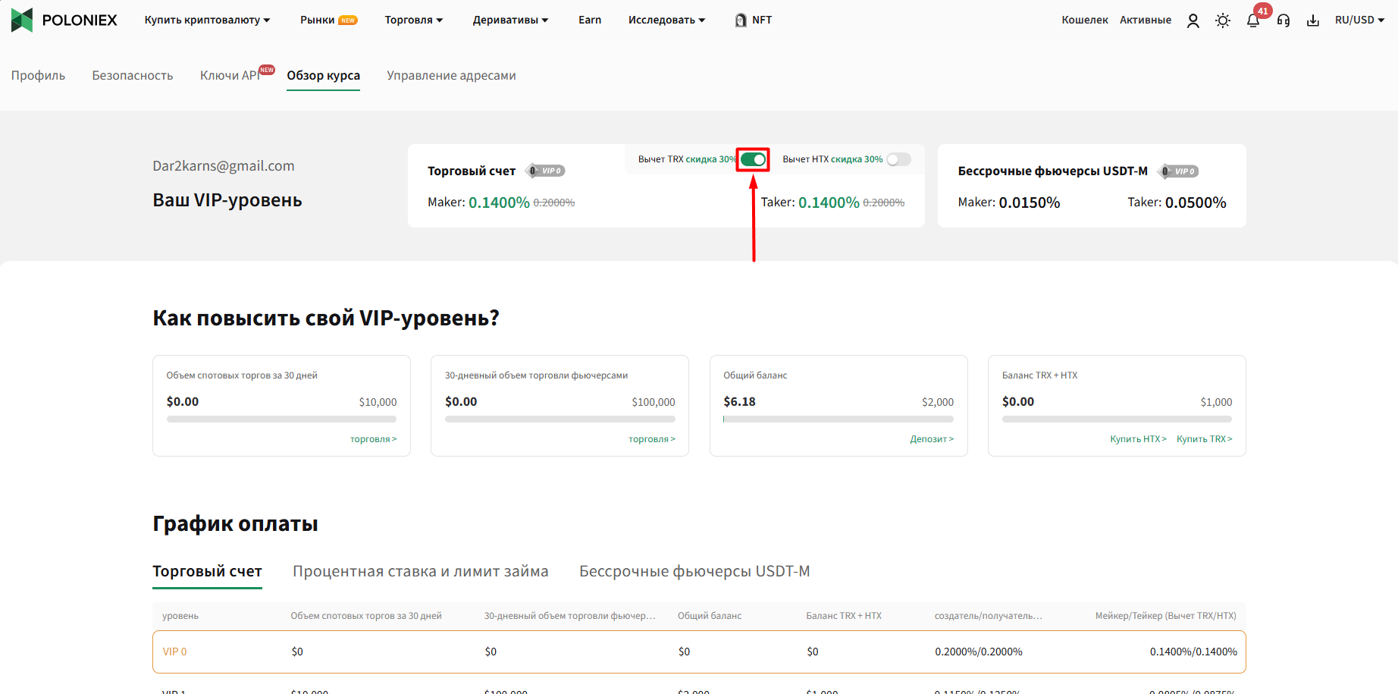The width and height of the screenshot is (1398, 694).
Task: Select the VIP 0 table row
Action: 699,652
